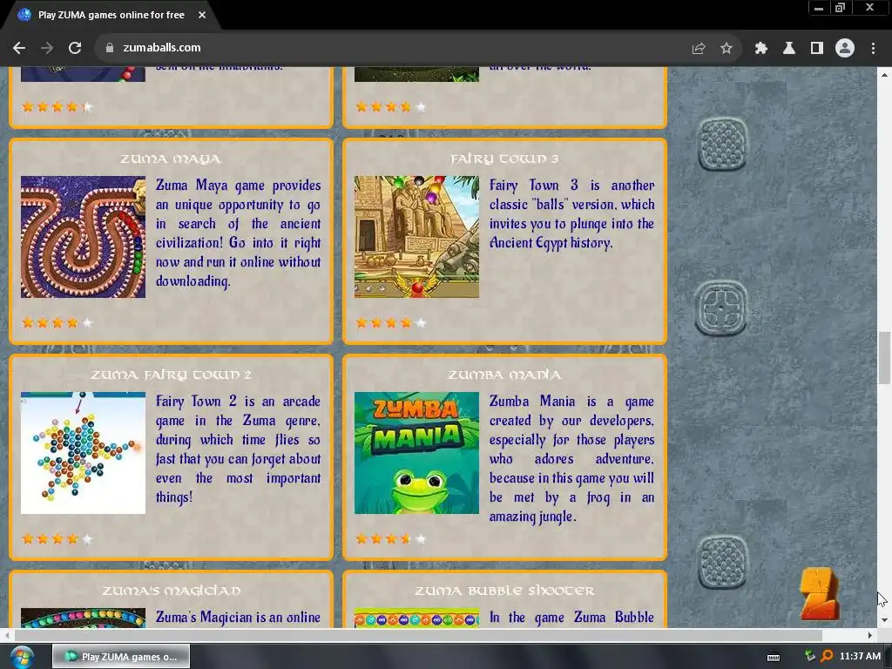
Task: Open the Zumba Mania title link
Action: pos(504,375)
